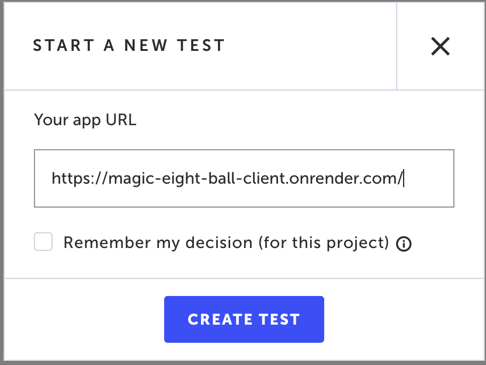The width and height of the screenshot is (486, 365).
Task: Click the 'Your app URL' field label
Action: click(85, 120)
